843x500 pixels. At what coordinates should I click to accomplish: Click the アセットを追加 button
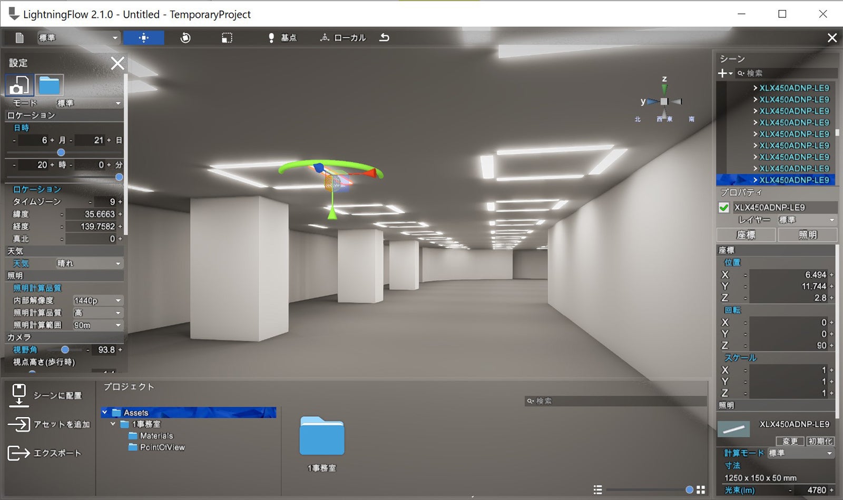pyautogui.click(x=50, y=424)
